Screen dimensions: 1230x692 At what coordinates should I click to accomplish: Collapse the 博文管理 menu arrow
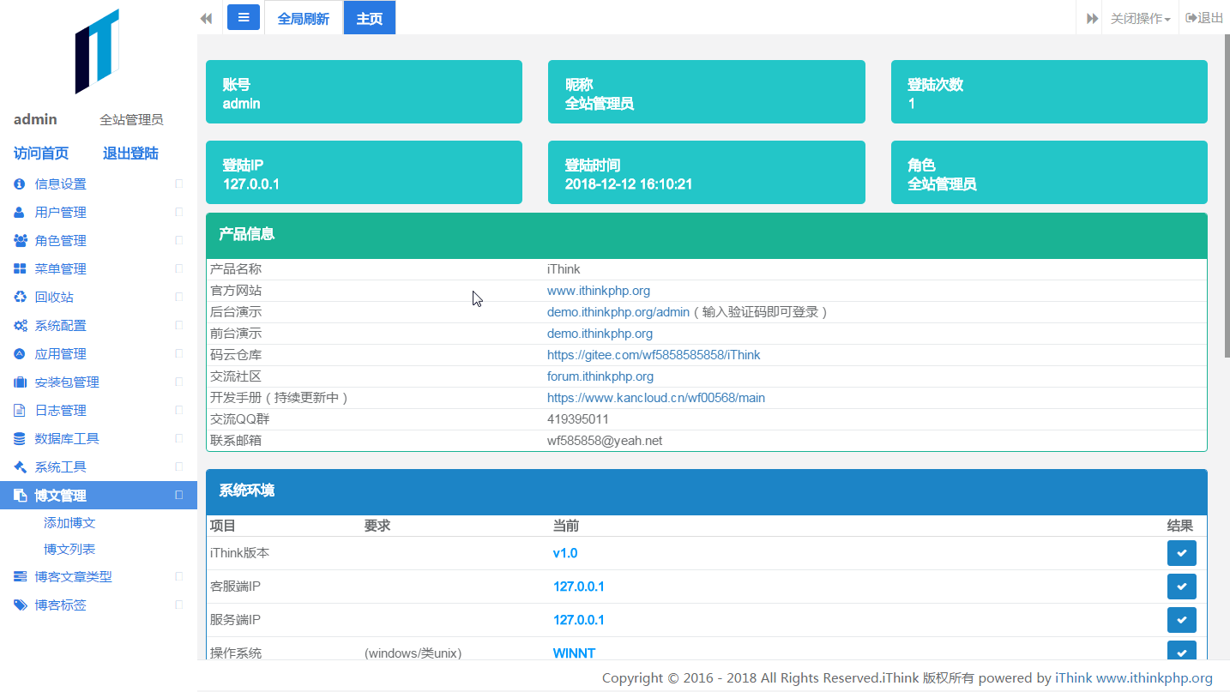point(179,495)
